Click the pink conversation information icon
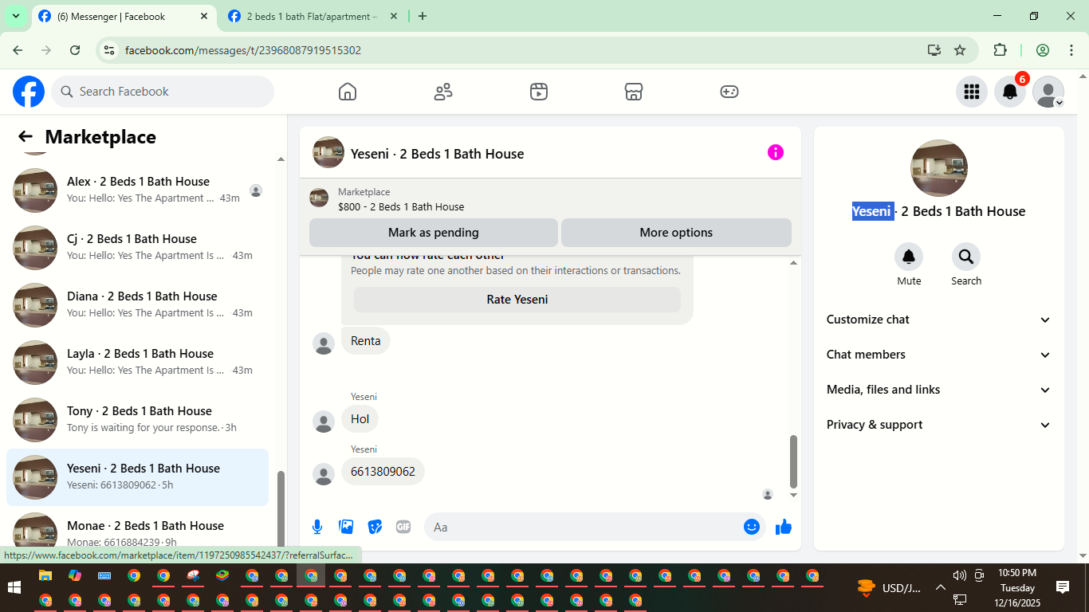This screenshot has height=612, width=1089. (x=776, y=152)
